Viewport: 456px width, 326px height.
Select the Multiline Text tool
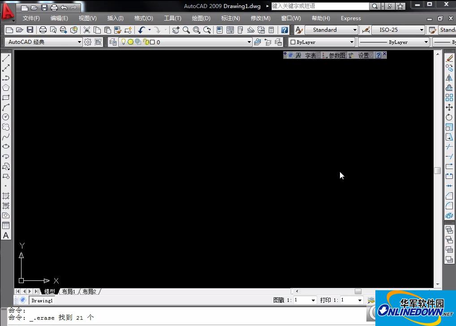click(x=6, y=235)
